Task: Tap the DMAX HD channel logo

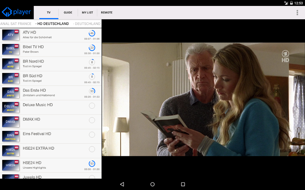Action: coord(11,122)
